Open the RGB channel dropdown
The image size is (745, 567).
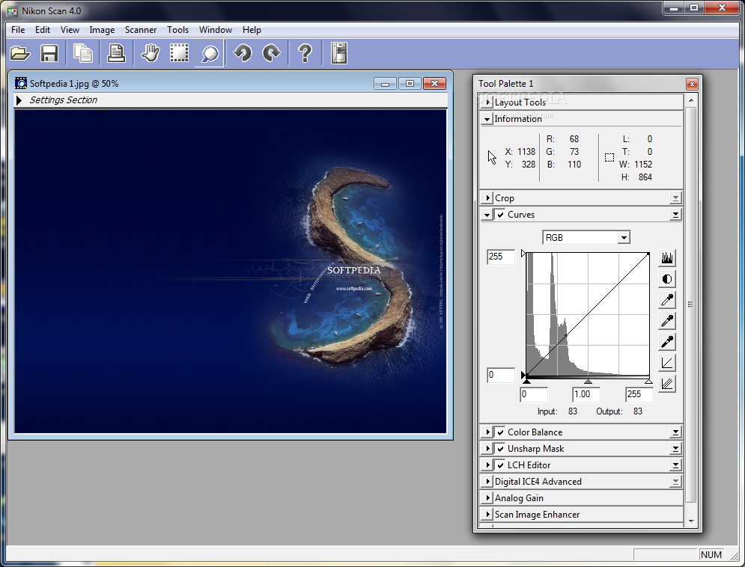pyautogui.click(x=624, y=237)
